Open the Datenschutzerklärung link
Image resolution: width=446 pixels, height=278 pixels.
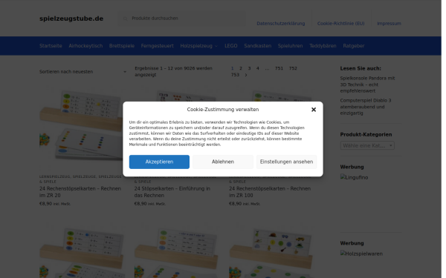click(281, 24)
